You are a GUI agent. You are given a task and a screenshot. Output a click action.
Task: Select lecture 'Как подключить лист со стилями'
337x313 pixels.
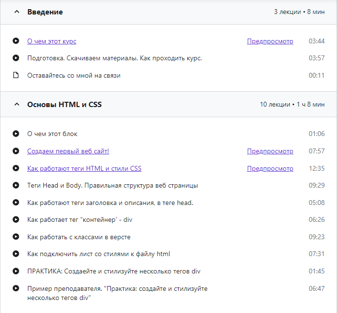tap(98, 254)
